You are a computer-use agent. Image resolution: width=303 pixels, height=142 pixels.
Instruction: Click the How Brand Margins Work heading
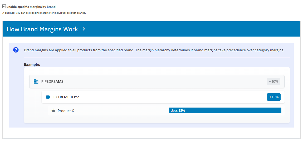pos(42,29)
